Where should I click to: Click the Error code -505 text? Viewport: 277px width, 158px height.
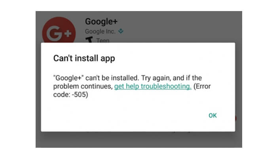click(x=132, y=90)
